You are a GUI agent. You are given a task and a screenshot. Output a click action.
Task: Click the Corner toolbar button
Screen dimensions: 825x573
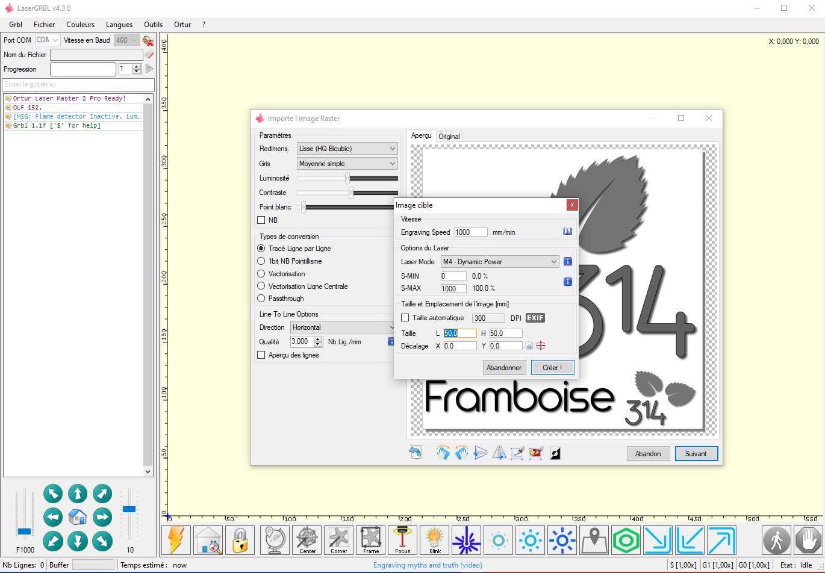tap(339, 540)
